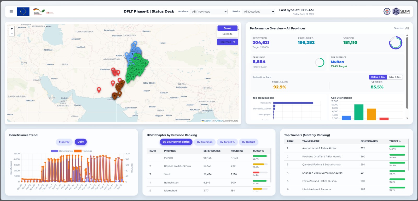This screenshot has width=418, height=201.
Task: Click Top District Multan
Action: (x=337, y=62)
